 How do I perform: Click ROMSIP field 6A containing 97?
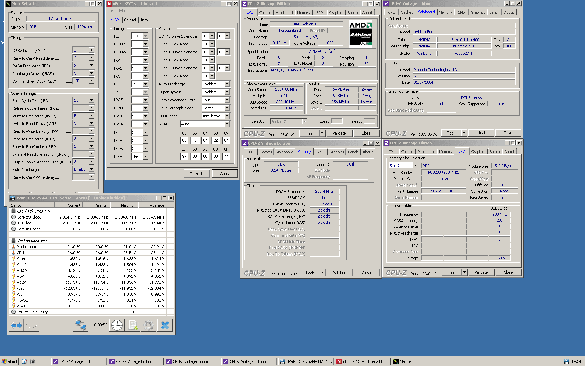coord(184,156)
